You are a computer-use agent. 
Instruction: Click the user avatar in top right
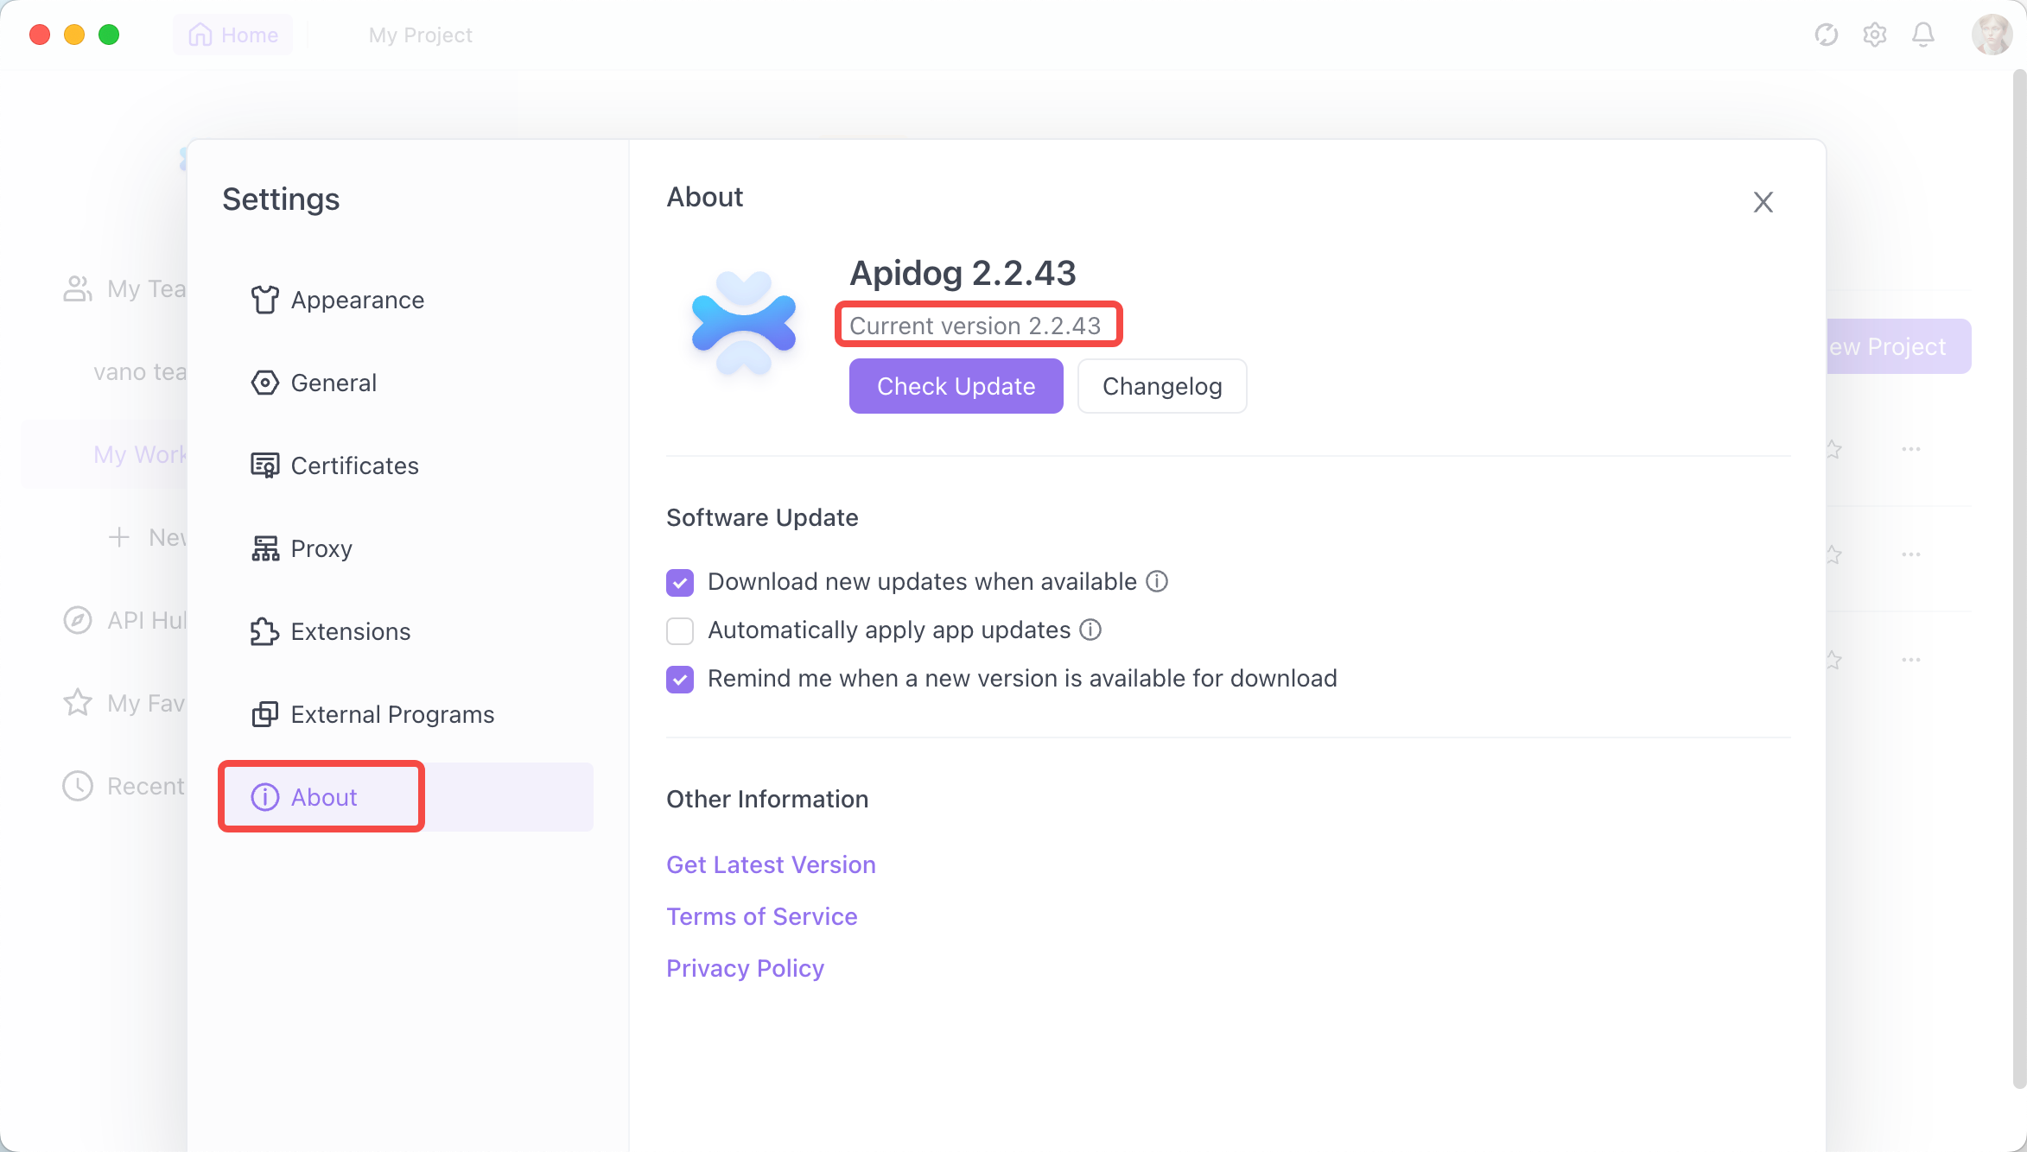pos(1992,35)
